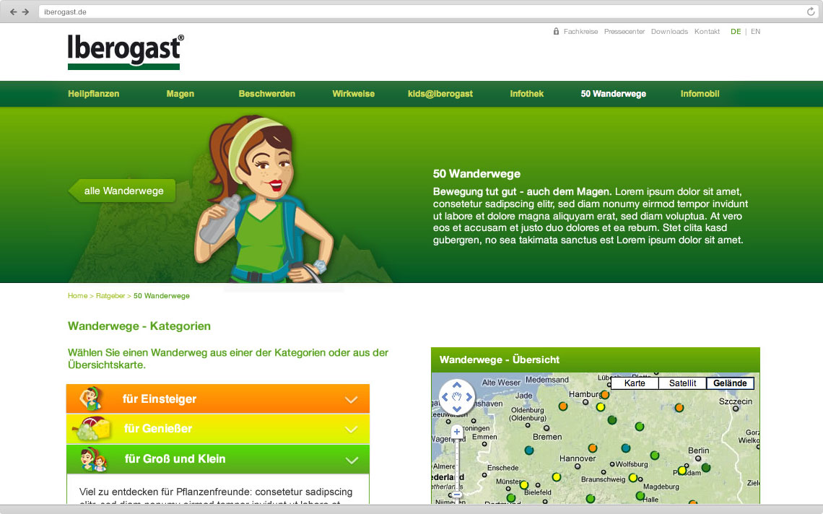
Task: Click the Bremen city label on map
Action: click(x=547, y=437)
